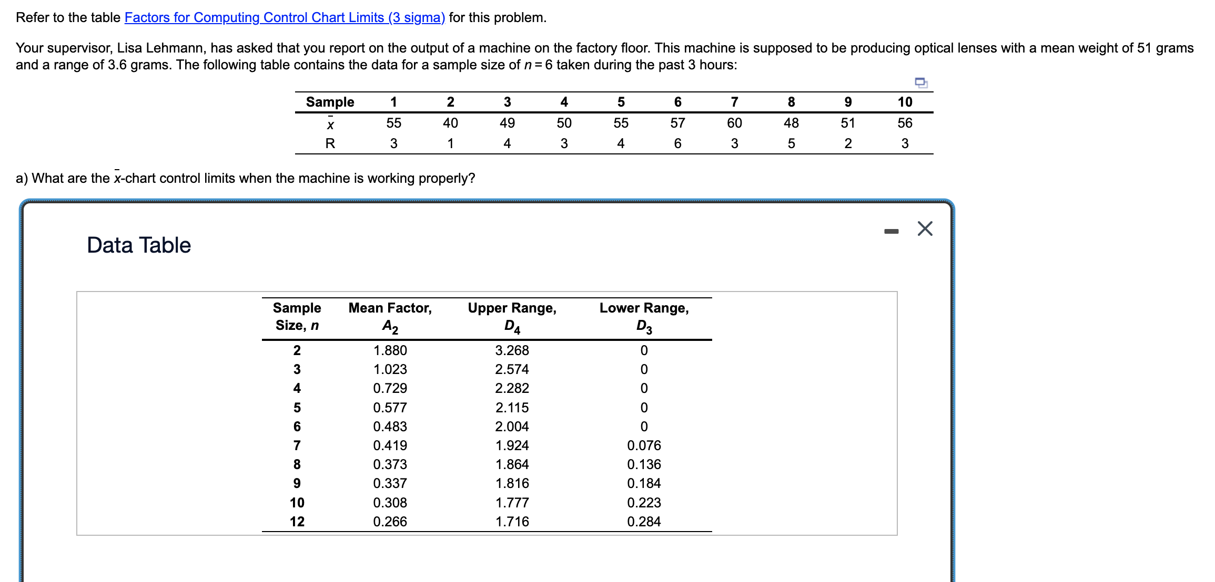Click the x-bar row label in the sample table
1215x582 pixels.
(330, 124)
